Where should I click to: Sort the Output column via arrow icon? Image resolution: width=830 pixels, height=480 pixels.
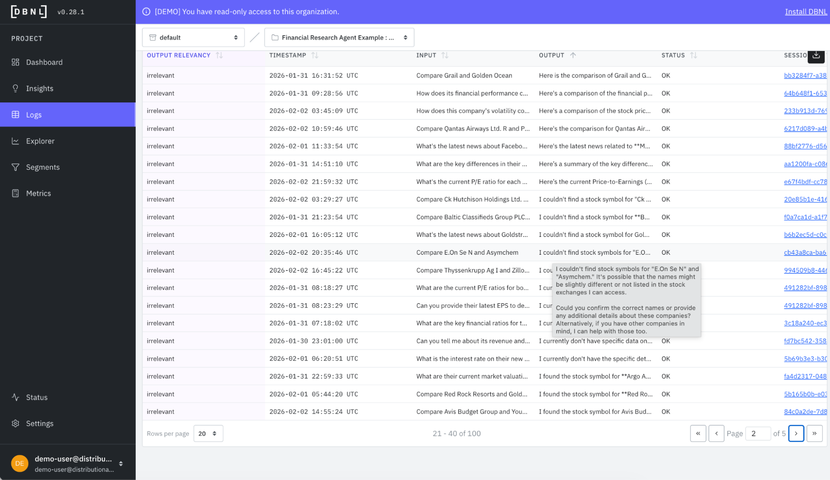[x=573, y=55]
